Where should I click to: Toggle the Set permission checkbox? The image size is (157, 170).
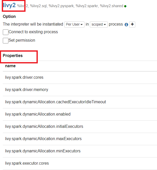point(6,40)
